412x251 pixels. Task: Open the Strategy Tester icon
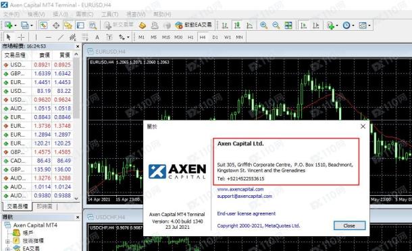point(93,26)
